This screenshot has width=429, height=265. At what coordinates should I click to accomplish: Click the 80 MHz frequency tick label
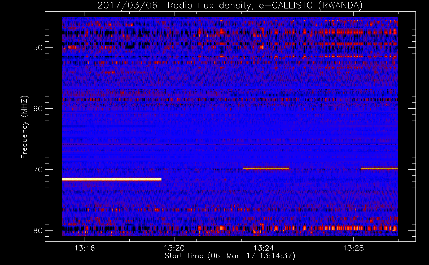(x=38, y=231)
